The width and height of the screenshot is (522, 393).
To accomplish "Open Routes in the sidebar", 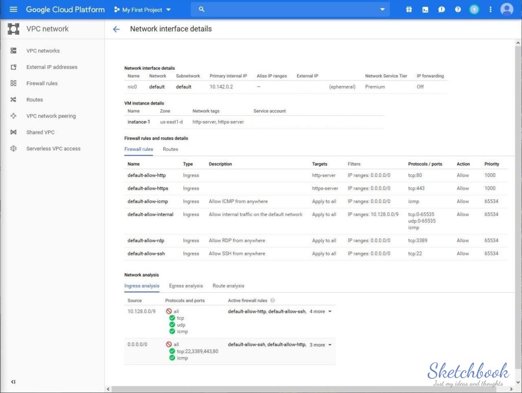I will click(35, 99).
